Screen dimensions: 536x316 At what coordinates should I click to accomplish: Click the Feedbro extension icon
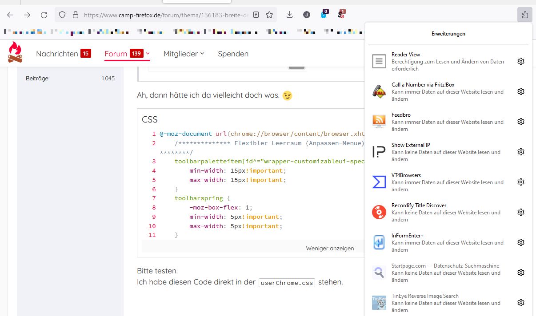click(379, 122)
